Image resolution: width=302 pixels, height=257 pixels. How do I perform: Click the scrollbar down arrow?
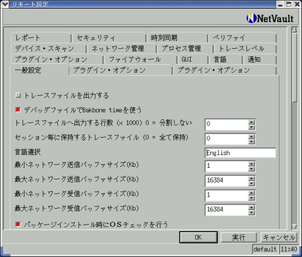(x=295, y=226)
